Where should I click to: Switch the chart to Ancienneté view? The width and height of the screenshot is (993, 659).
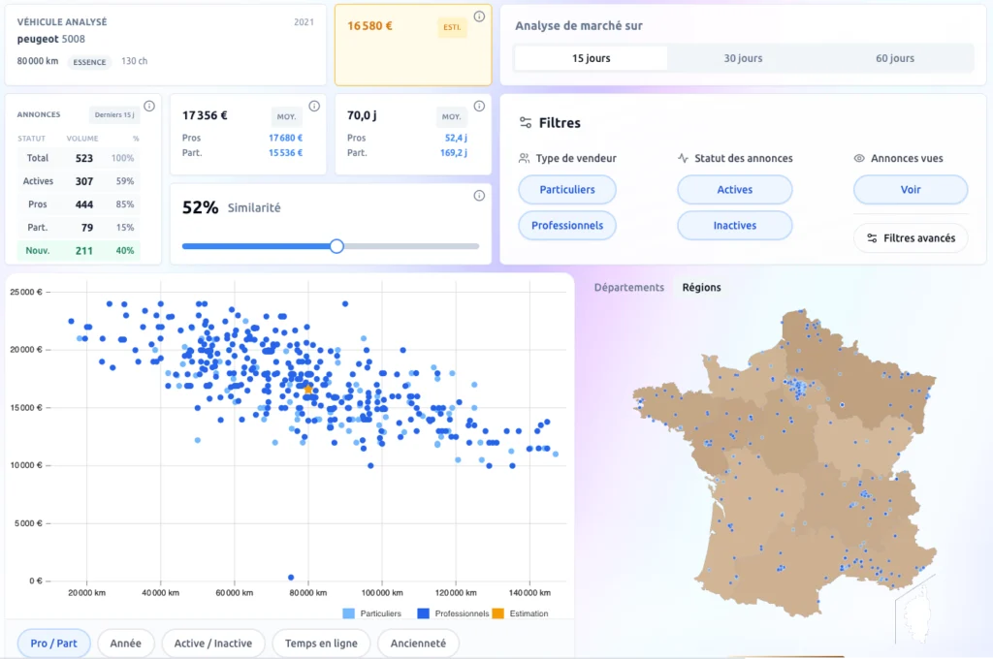418,643
